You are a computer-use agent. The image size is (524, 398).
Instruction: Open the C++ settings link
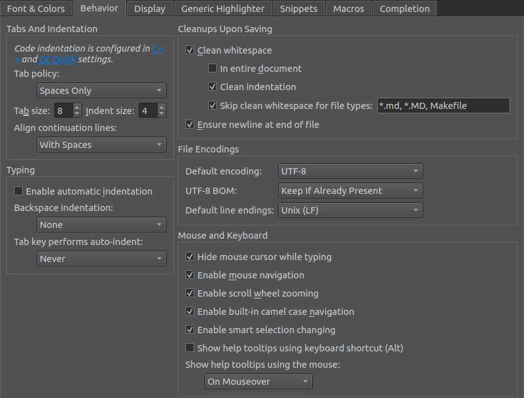[157, 48]
